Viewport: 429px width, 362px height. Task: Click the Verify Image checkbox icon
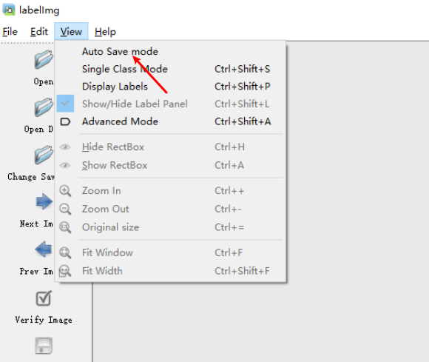pos(44,298)
